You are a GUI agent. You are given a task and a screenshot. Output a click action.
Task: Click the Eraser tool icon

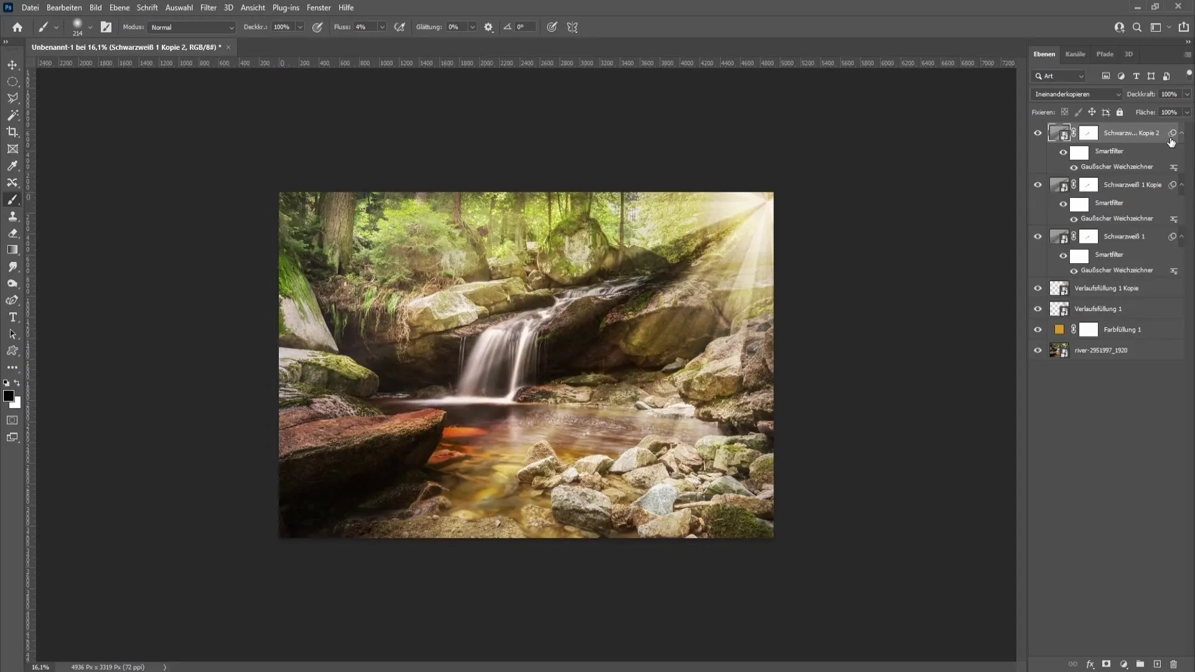(x=12, y=232)
